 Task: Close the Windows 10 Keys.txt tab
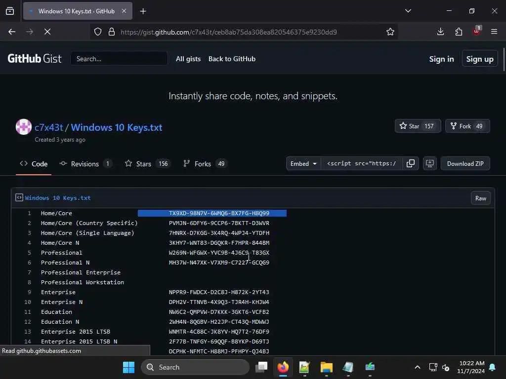[124, 11]
